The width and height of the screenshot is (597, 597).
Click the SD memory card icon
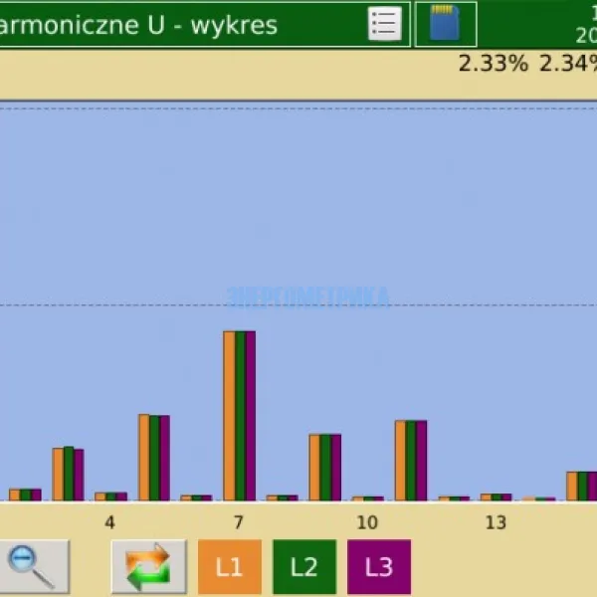coord(445,23)
